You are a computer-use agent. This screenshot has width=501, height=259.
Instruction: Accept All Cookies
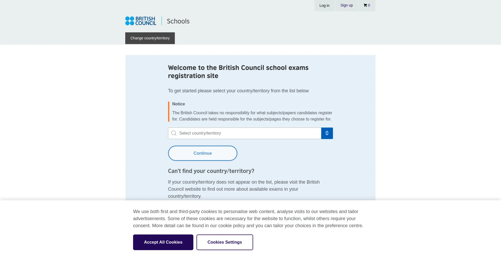[163, 242]
